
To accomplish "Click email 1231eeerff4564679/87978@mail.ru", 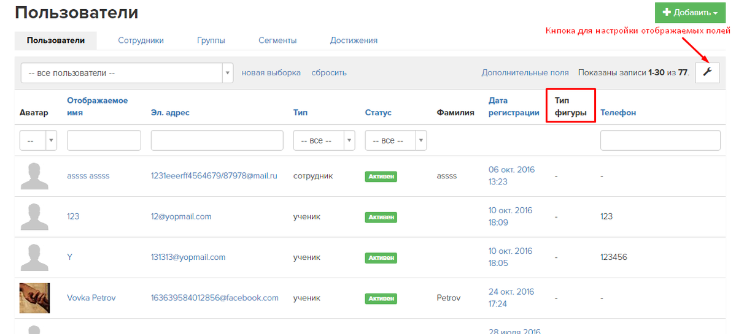I will tap(214, 176).
